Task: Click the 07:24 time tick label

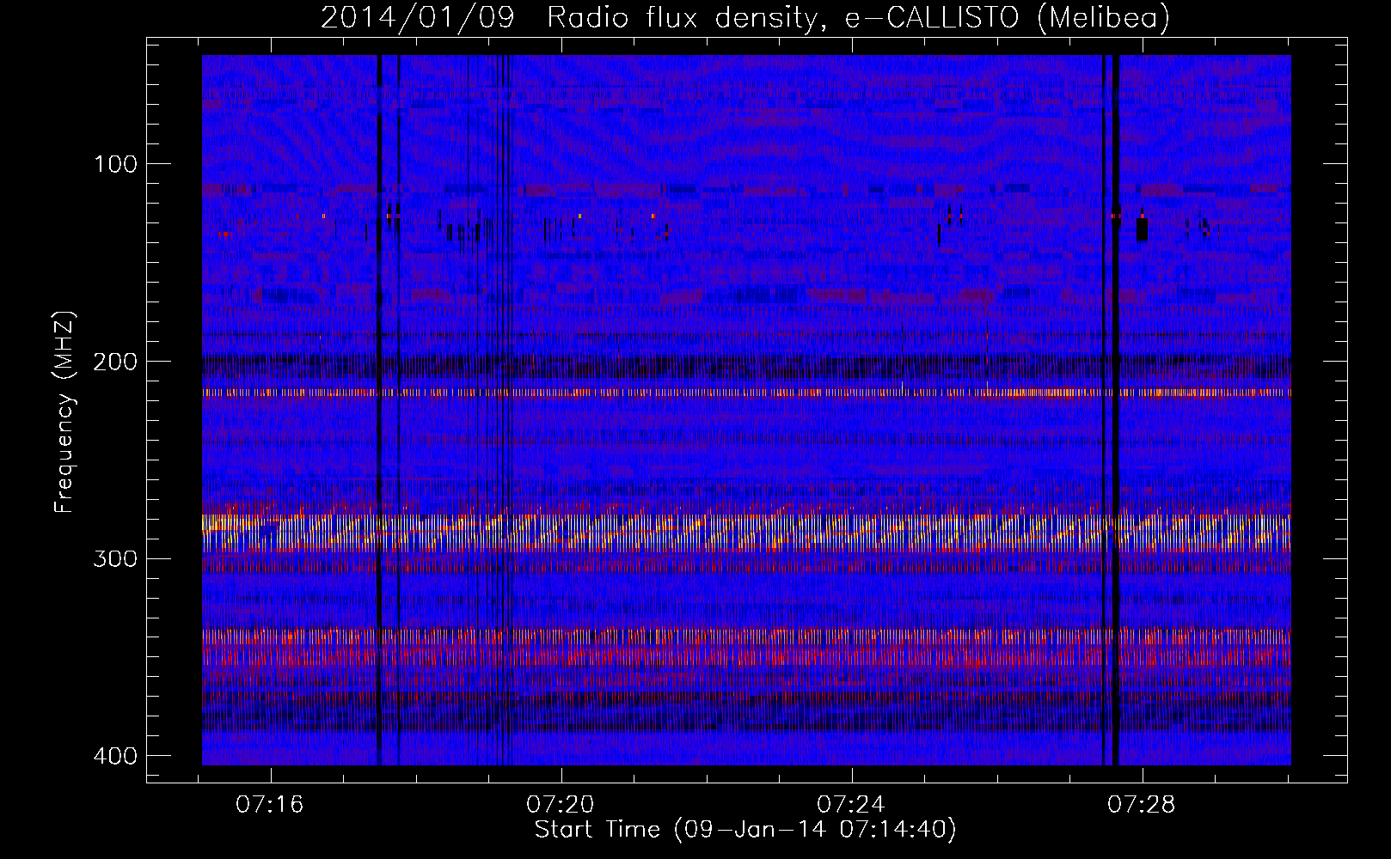Action: coord(851,805)
